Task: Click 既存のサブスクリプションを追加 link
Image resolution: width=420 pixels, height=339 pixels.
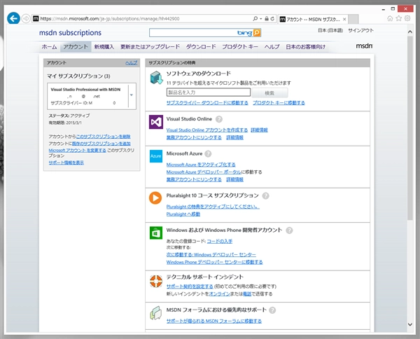Action: pos(101,144)
